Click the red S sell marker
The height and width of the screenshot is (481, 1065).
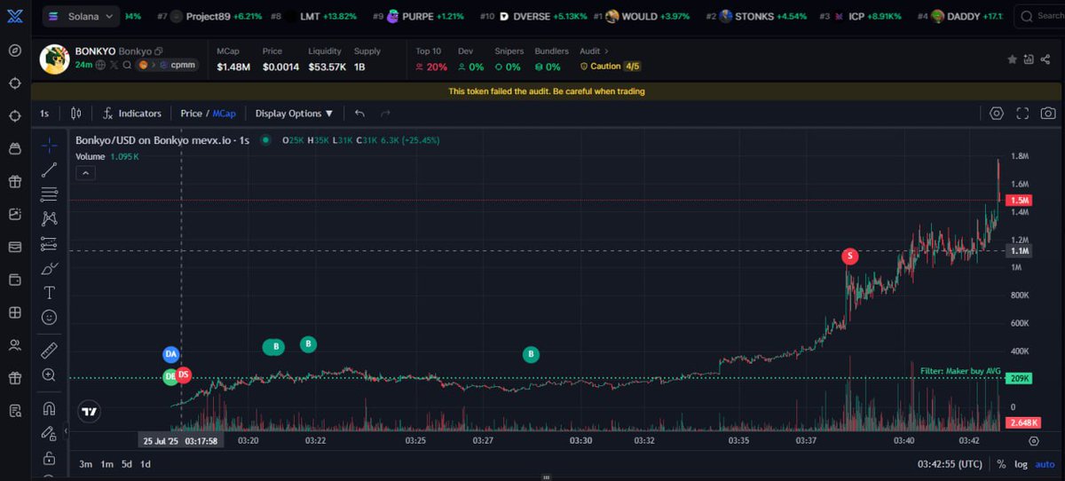850,256
